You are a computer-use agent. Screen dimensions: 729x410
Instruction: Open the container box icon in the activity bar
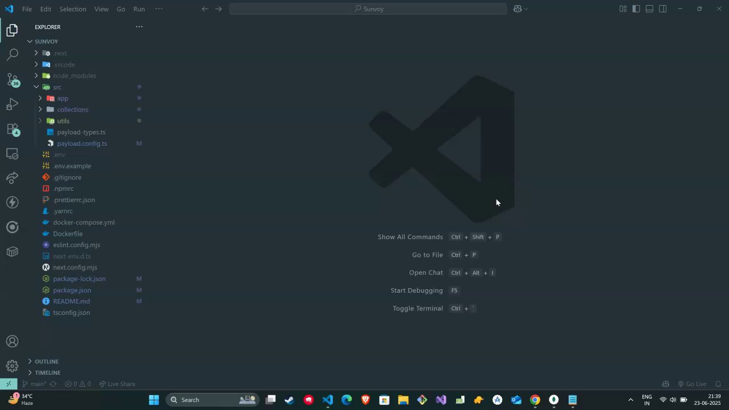12,252
